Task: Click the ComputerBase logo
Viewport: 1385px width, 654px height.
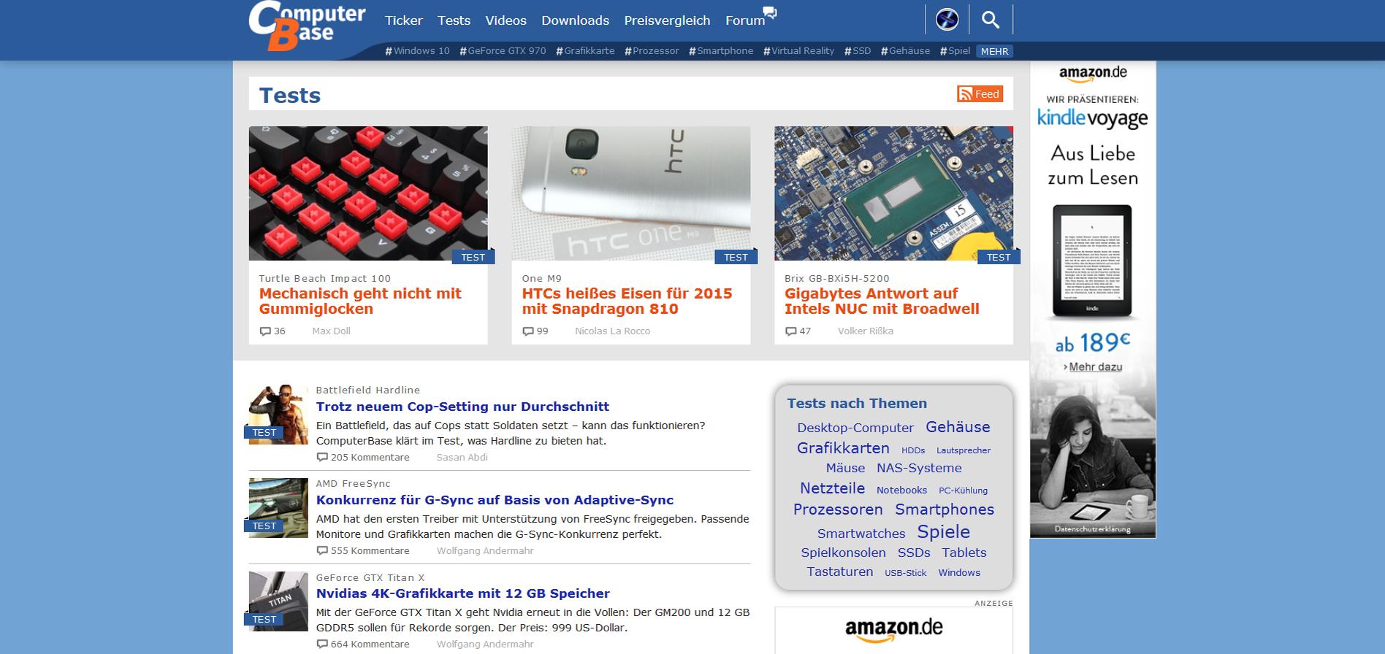Action: coord(307,26)
